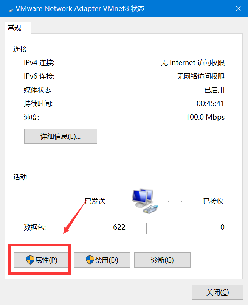Open 详细信息(E)... connection details

point(60,136)
